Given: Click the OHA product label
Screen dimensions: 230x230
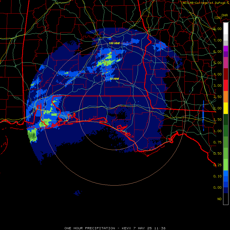Looking at the screenshot, I should pos(225,15).
